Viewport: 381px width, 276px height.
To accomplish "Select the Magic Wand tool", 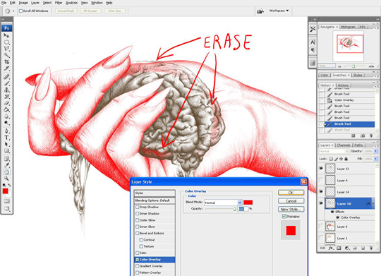I will (x=6, y=56).
